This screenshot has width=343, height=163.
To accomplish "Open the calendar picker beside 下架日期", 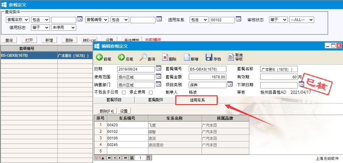I will point(301,84).
